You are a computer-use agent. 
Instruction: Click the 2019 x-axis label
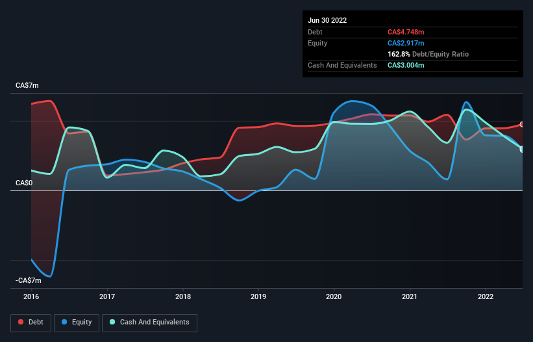coord(258,296)
